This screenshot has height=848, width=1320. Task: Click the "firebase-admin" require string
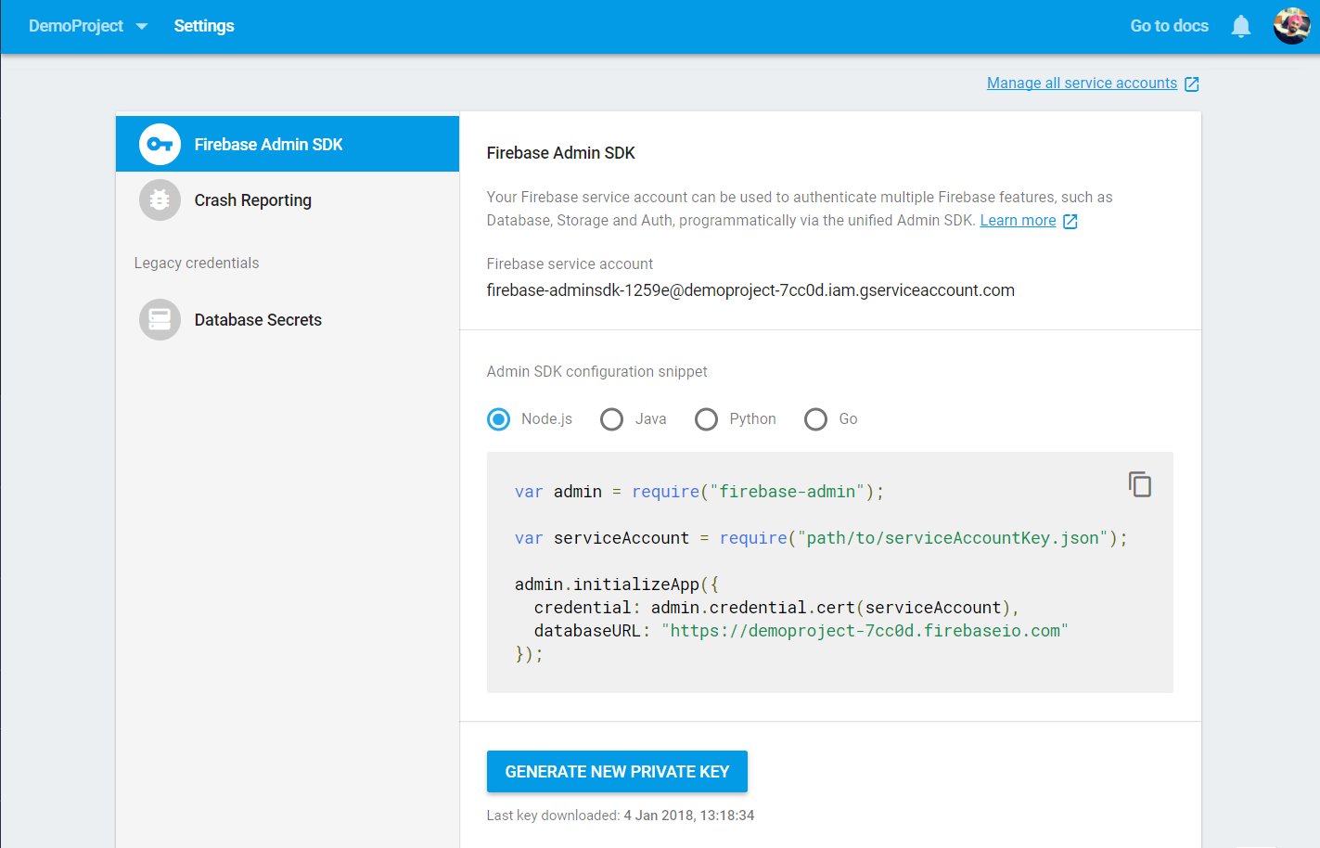point(788,492)
